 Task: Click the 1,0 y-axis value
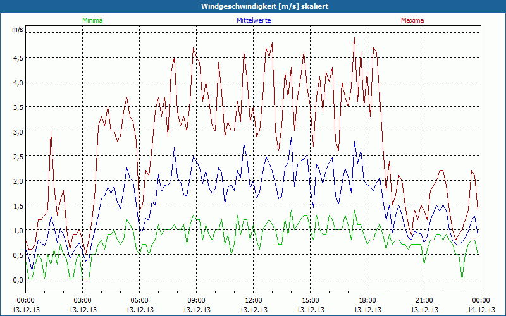click(18, 230)
